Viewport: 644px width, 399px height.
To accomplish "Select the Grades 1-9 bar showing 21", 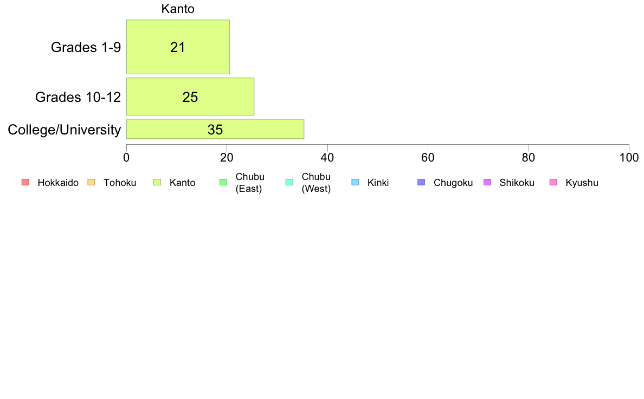I will (x=178, y=47).
